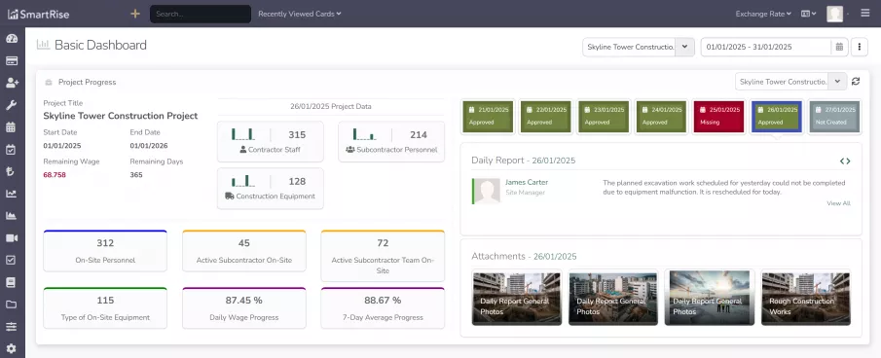Expand the header project selector dropdown

(685, 47)
